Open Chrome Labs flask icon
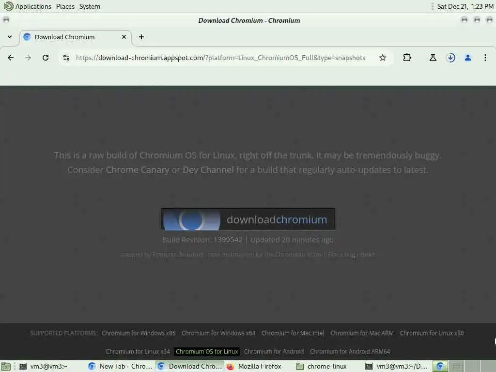The image size is (496, 372). pyautogui.click(x=433, y=58)
